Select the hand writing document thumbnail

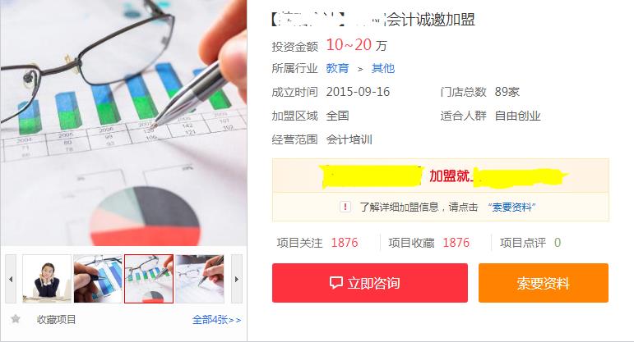point(200,279)
